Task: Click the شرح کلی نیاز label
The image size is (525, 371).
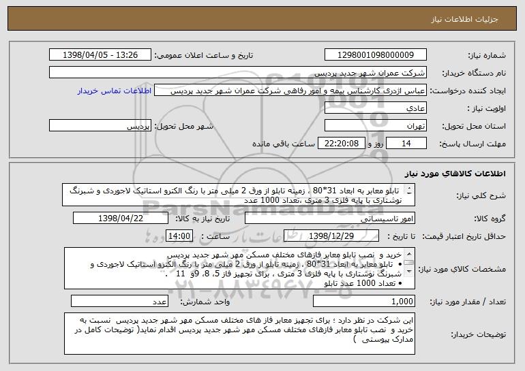Action: pos(481,195)
